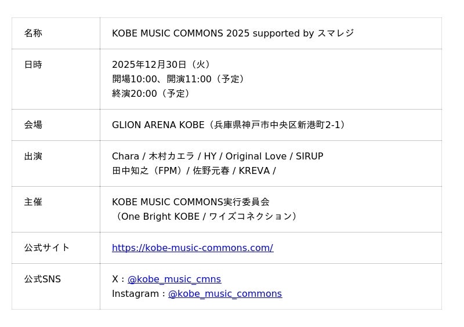Click the performer line starting with Chara
Screen dimensions: 464x327
click(x=217, y=157)
